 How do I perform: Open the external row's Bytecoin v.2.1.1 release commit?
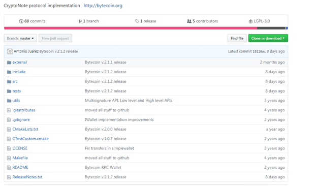click(106, 63)
